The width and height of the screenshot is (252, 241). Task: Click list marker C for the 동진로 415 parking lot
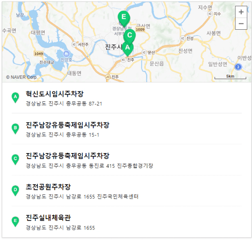[15, 160]
